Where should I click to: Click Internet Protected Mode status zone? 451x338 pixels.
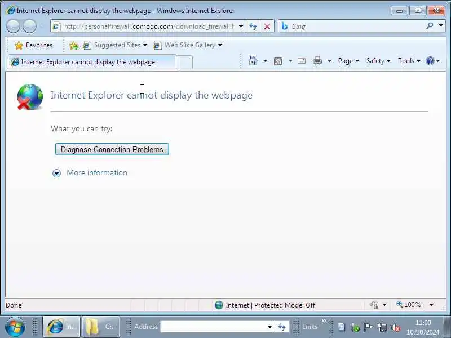click(x=264, y=305)
